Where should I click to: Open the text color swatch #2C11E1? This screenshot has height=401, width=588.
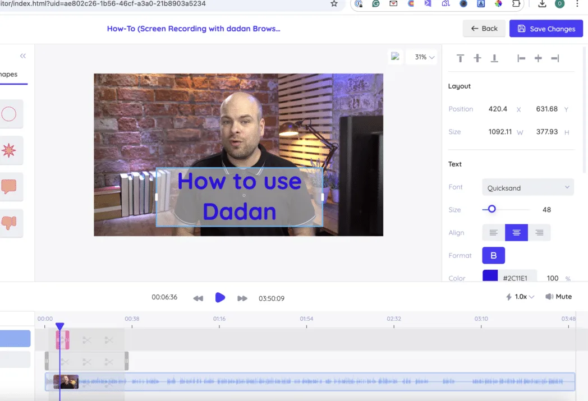point(491,276)
